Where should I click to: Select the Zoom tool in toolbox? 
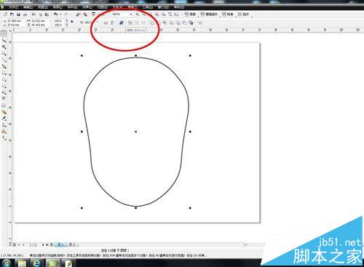[4, 53]
